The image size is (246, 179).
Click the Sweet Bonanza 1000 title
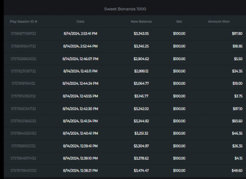(125, 9)
